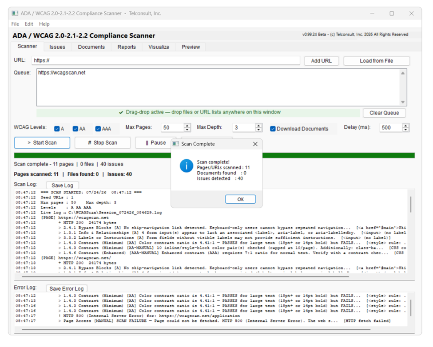Click the app icon in the title bar
Image resolution: width=433 pixels, height=347 pixels.
tap(15, 13)
